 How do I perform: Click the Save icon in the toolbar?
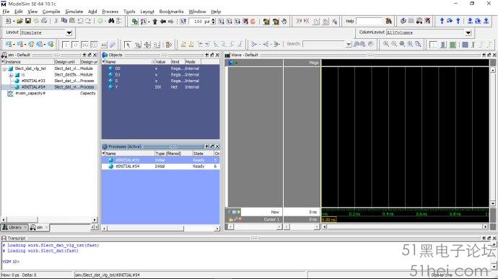[28, 21]
